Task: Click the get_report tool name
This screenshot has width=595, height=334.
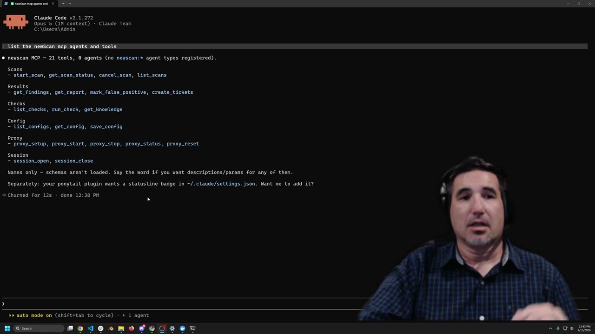Action: pos(69,92)
